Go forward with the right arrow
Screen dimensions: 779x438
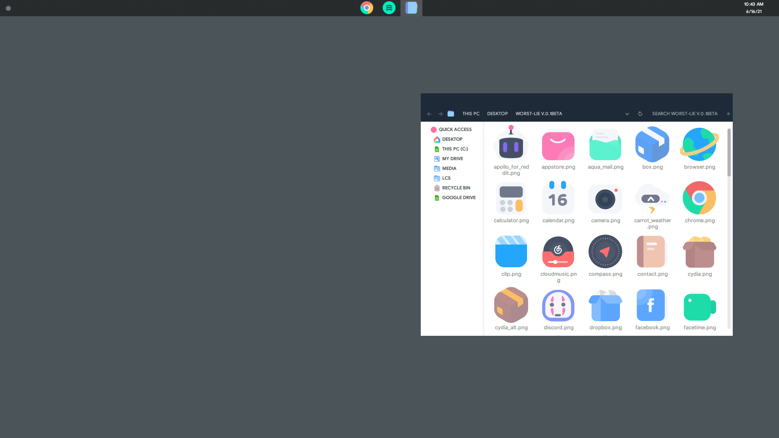(x=440, y=114)
